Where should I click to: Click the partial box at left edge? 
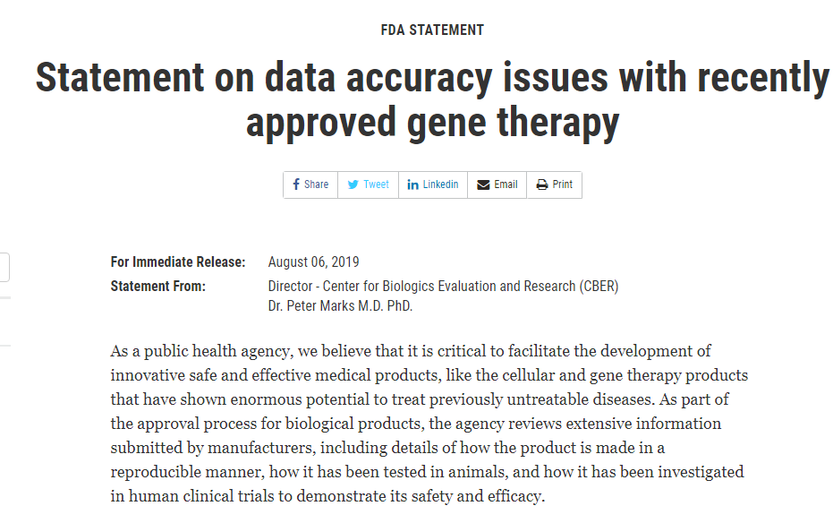pyautogui.click(x=4, y=267)
